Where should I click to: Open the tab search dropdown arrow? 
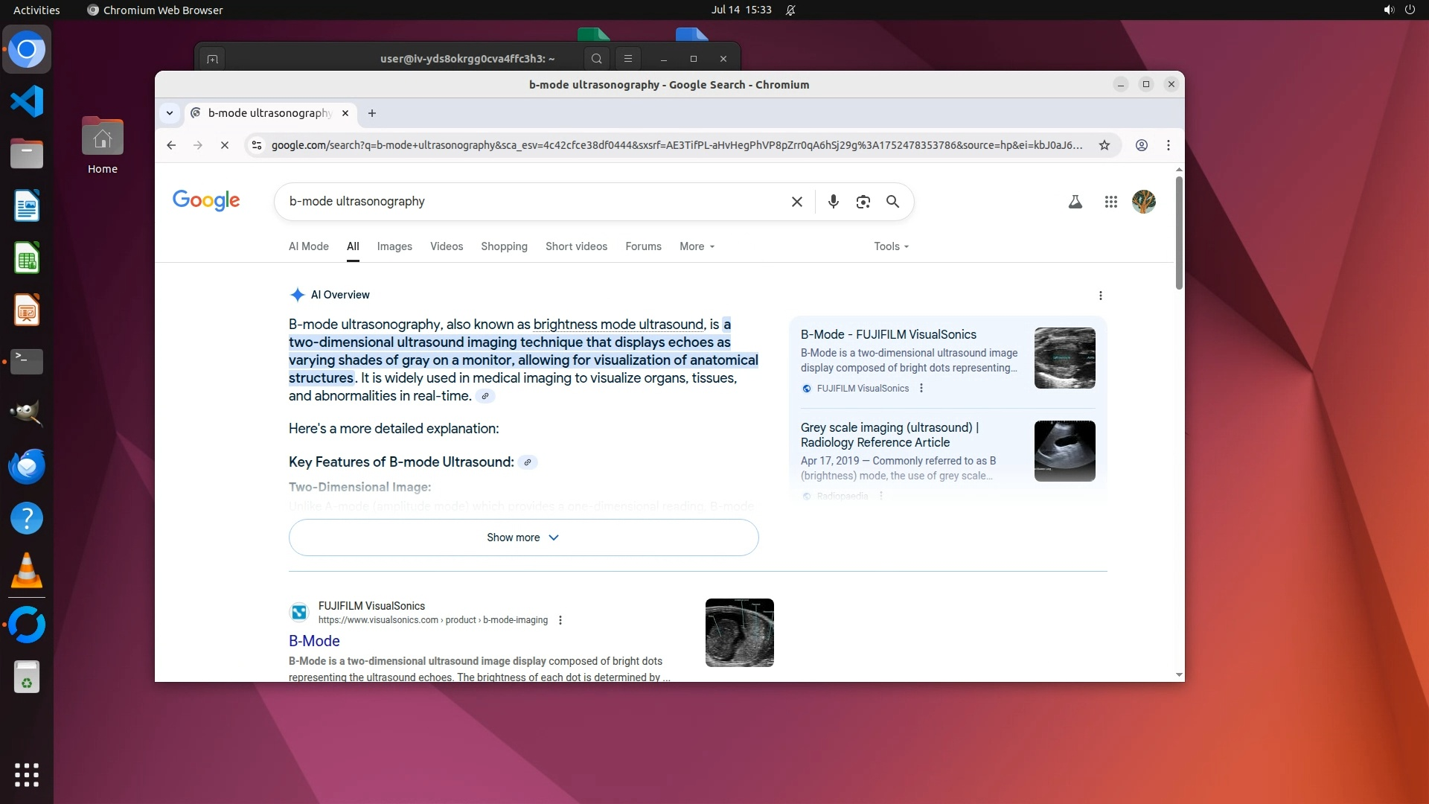[170, 113]
